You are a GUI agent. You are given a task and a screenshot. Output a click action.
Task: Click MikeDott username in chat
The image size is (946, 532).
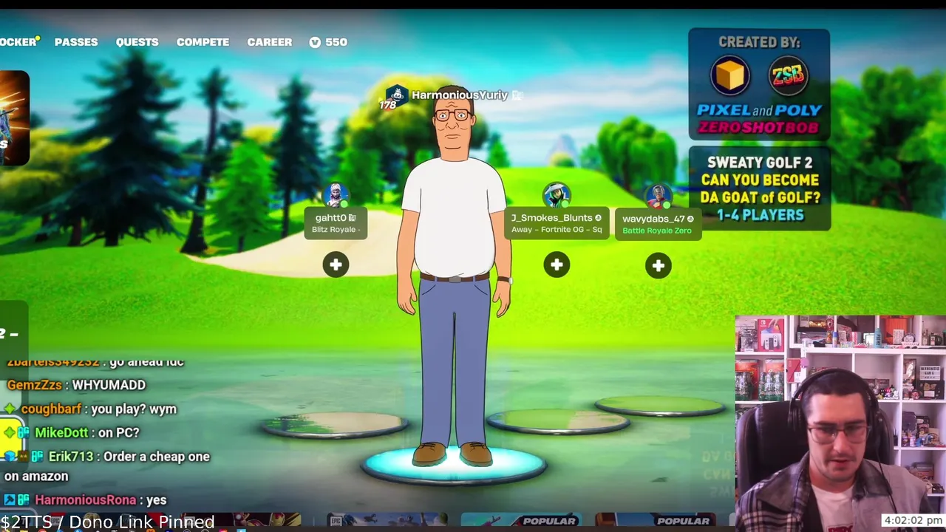click(x=61, y=432)
